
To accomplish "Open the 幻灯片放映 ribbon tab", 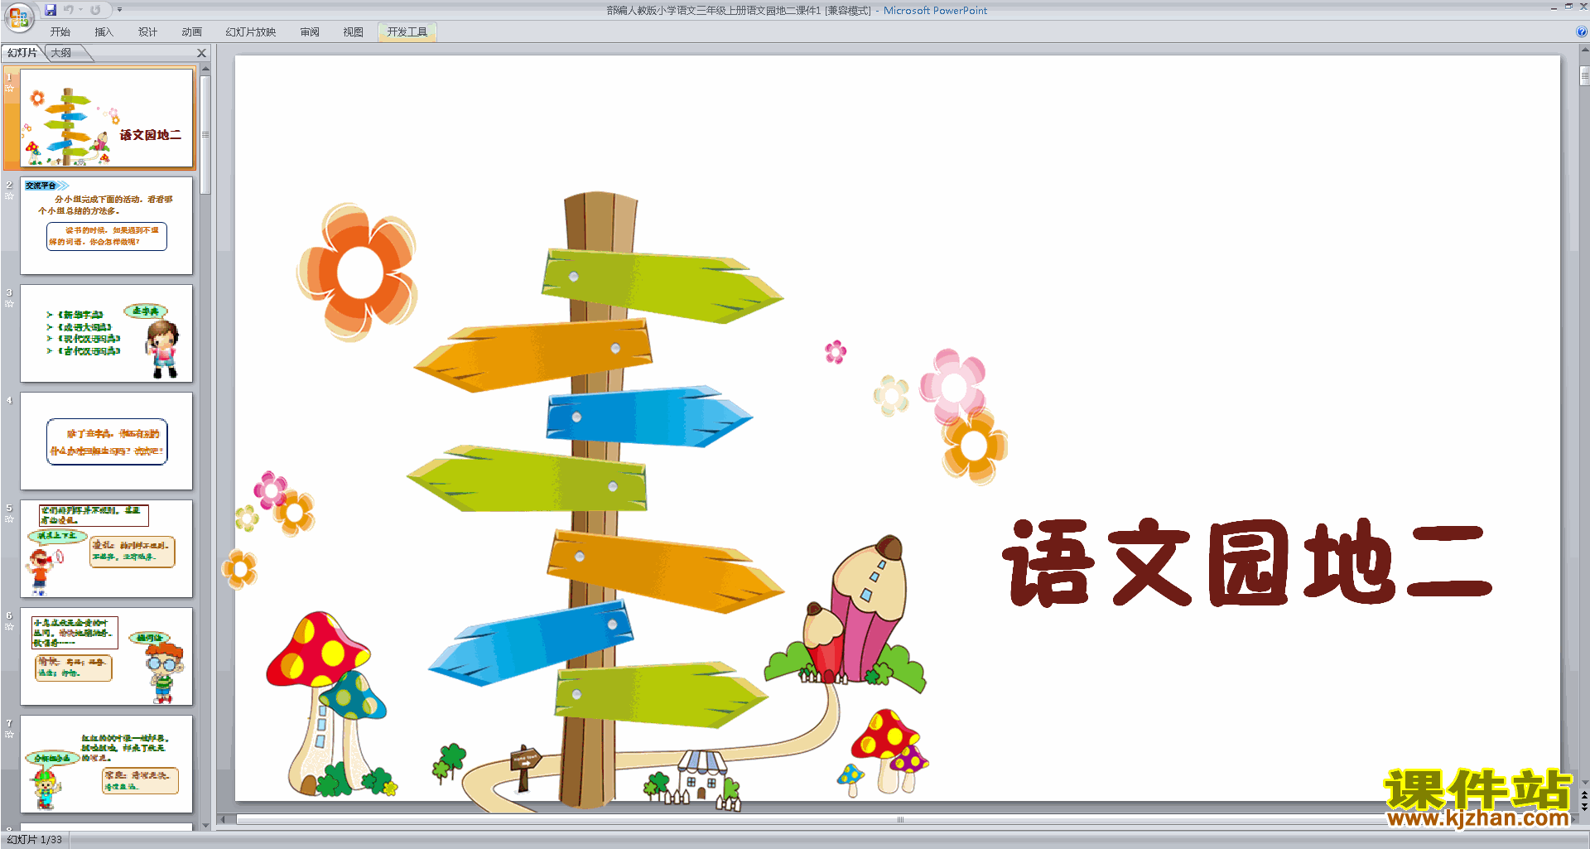I will [251, 32].
